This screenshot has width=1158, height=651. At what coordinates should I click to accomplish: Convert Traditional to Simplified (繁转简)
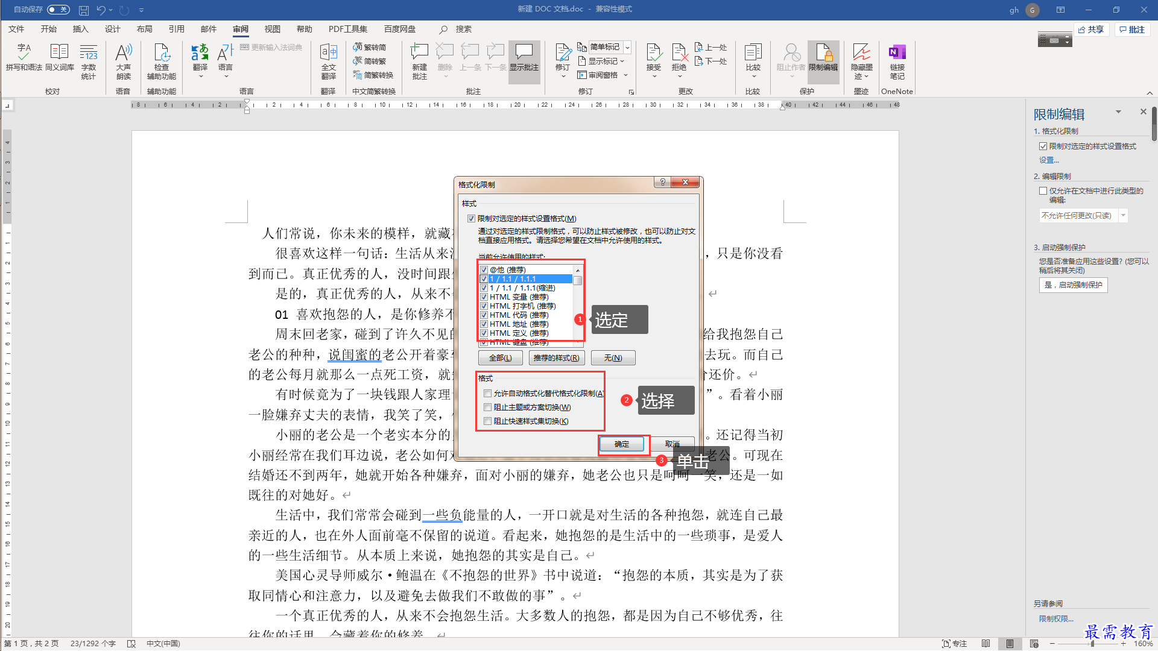click(x=370, y=47)
